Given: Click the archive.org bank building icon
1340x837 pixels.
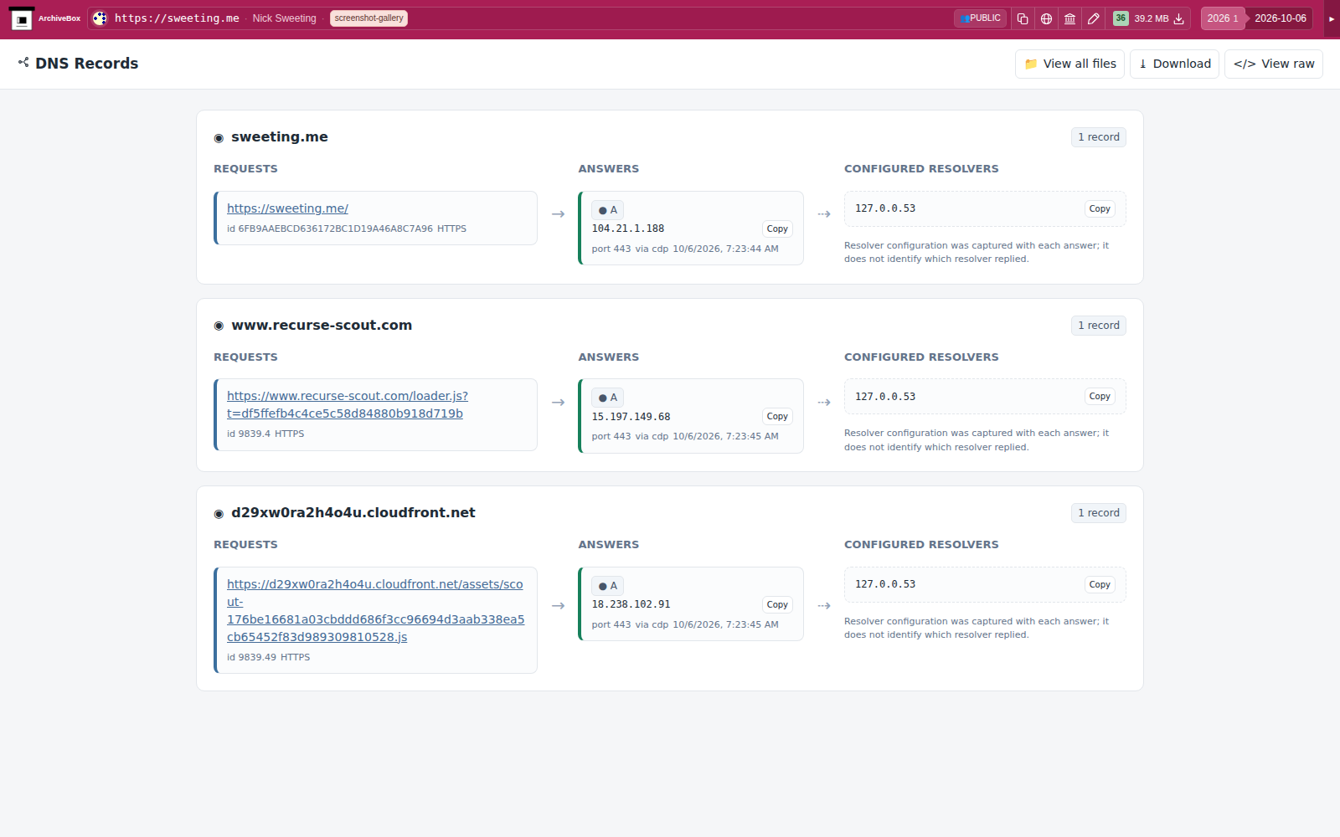Looking at the screenshot, I should (x=1069, y=18).
